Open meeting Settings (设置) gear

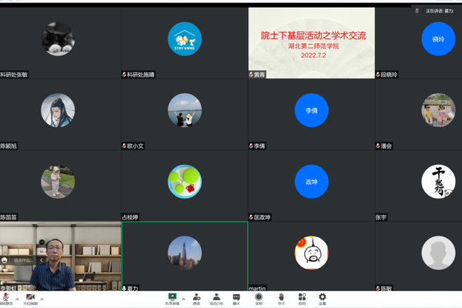[323, 298]
